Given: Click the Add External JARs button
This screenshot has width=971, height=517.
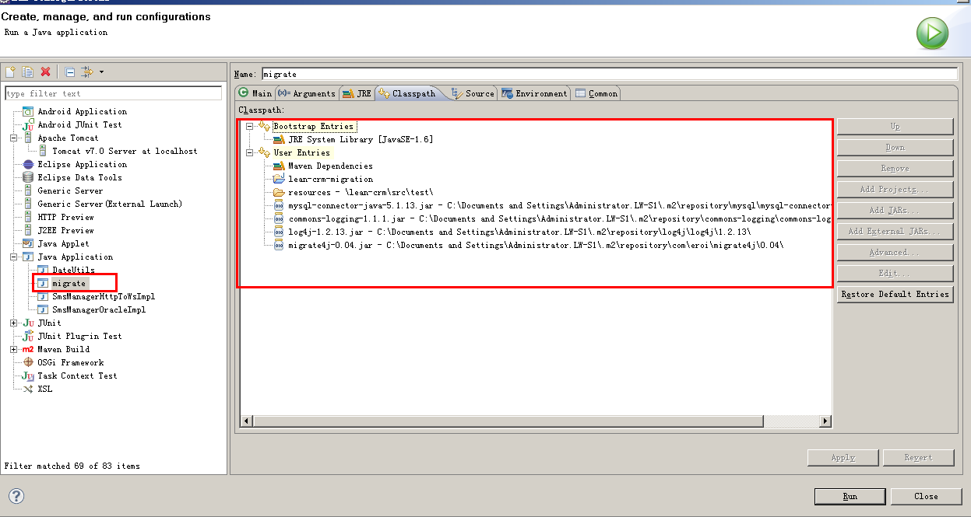Looking at the screenshot, I should point(895,232).
